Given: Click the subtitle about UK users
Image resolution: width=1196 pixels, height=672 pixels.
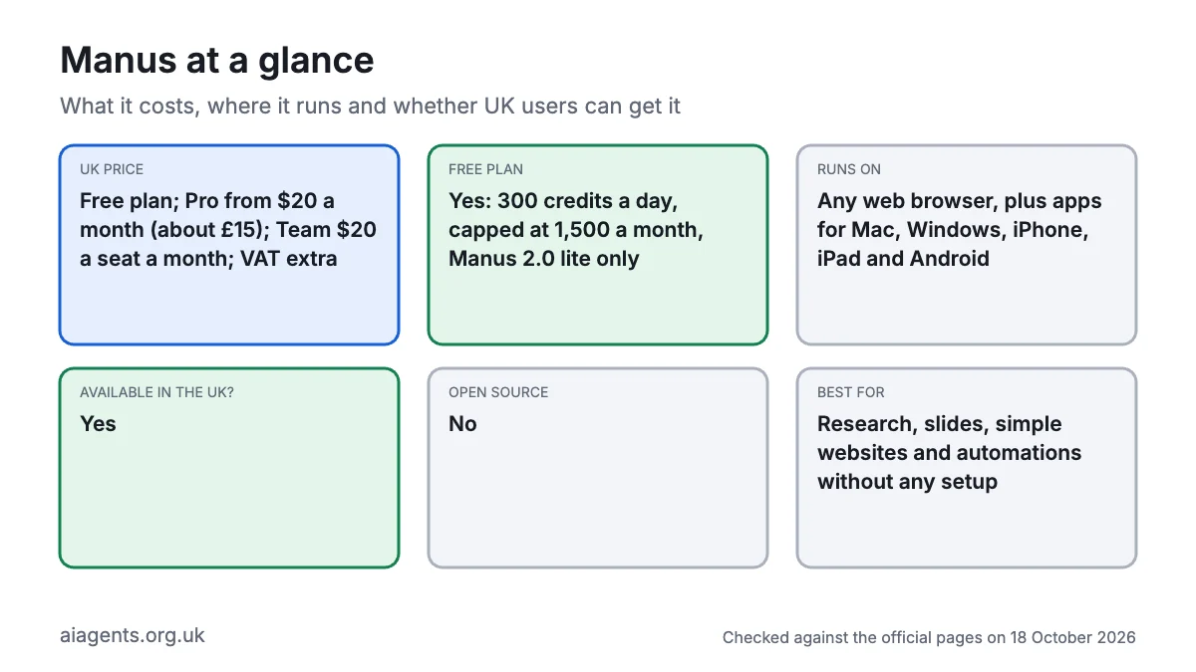Looking at the screenshot, I should tap(371, 106).
